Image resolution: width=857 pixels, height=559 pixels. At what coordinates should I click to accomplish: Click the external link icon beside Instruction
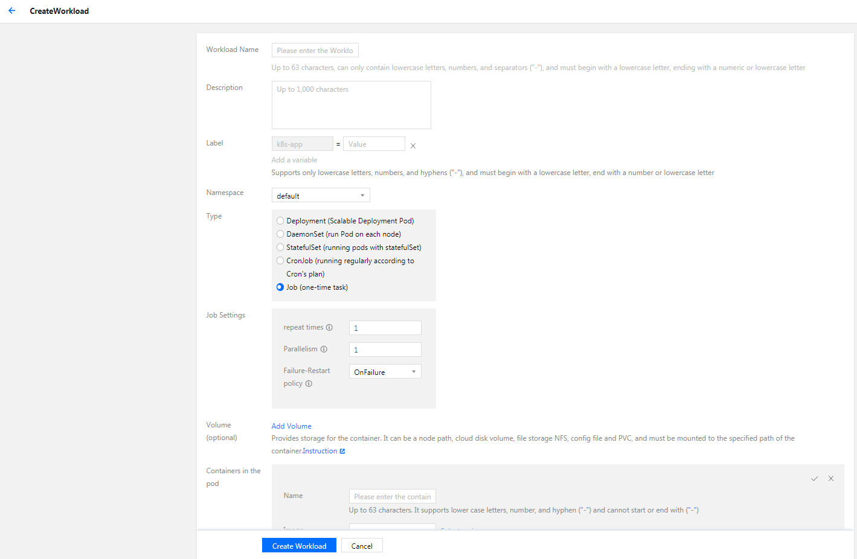click(342, 452)
